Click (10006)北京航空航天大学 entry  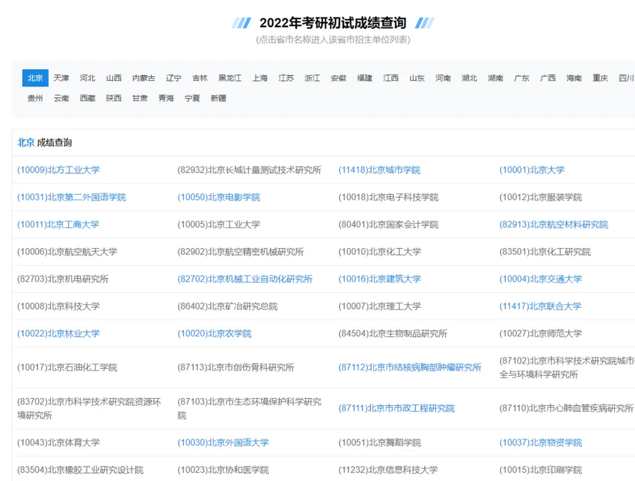(67, 252)
